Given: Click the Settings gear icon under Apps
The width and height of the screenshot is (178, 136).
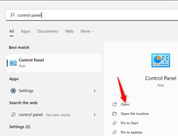Looking at the screenshot, I should 13,91.
